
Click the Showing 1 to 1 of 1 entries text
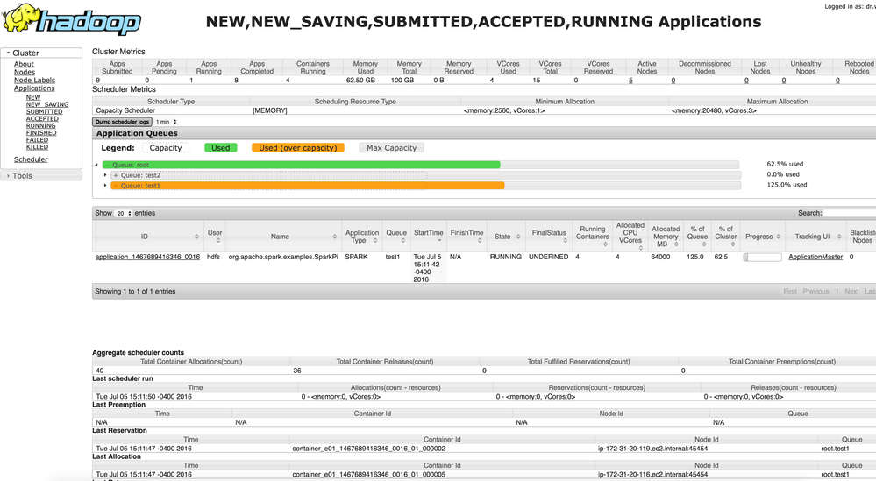(x=135, y=291)
